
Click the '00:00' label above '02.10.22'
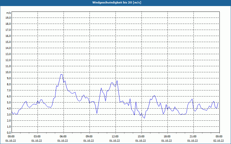219,137
